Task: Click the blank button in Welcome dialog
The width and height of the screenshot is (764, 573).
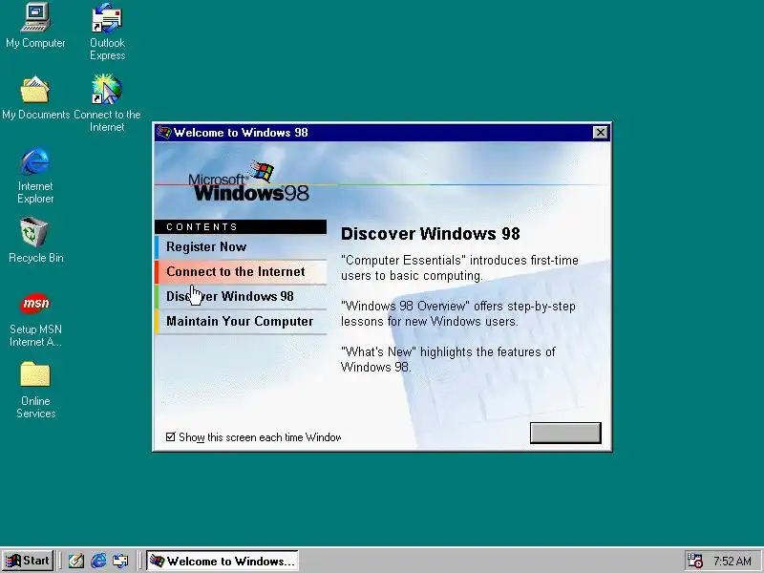Action: pyautogui.click(x=565, y=433)
